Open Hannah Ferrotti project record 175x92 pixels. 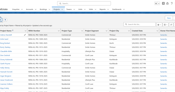click(6, 72)
